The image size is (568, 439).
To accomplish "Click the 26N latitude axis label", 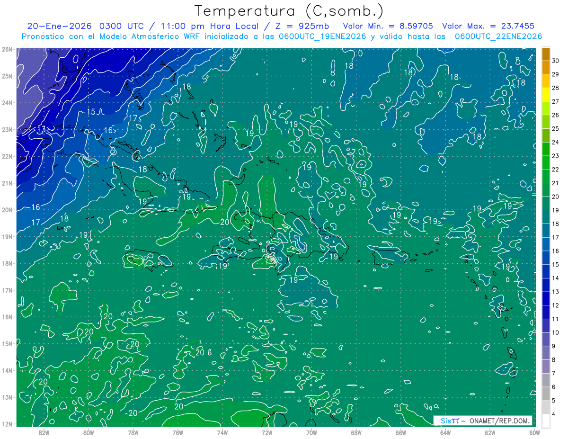I will pyautogui.click(x=7, y=49).
